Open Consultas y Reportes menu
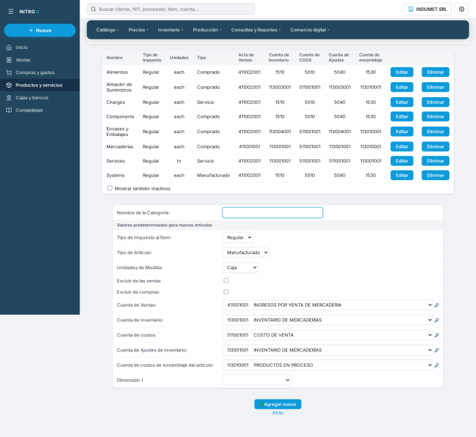The width and height of the screenshot is (476, 437). pyautogui.click(x=256, y=30)
